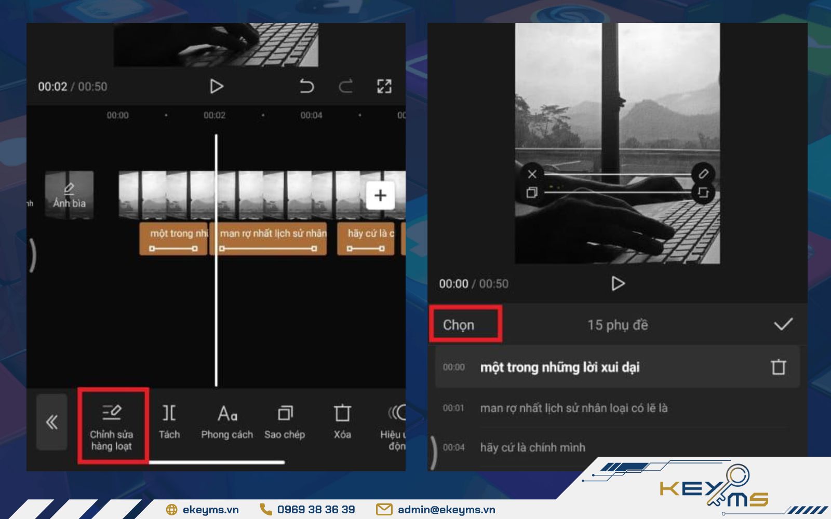The image size is (831, 519).
Task: Collapse toolbar with double-chevron back button
Action: [x=52, y=422]
